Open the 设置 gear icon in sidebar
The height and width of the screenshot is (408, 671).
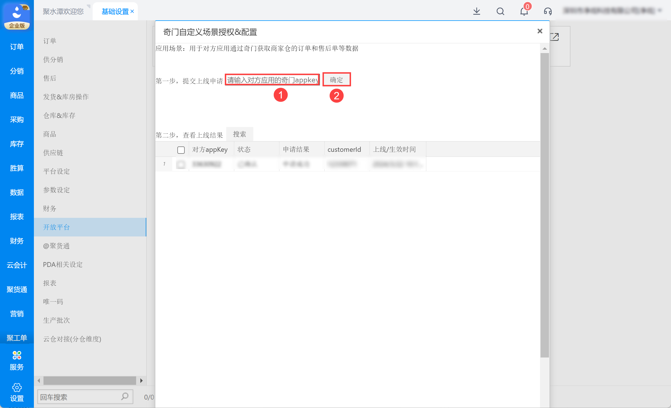(x=17, y=387)
